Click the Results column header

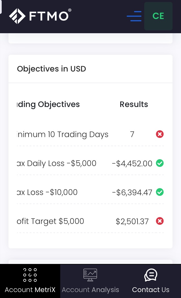pos(134,104)
